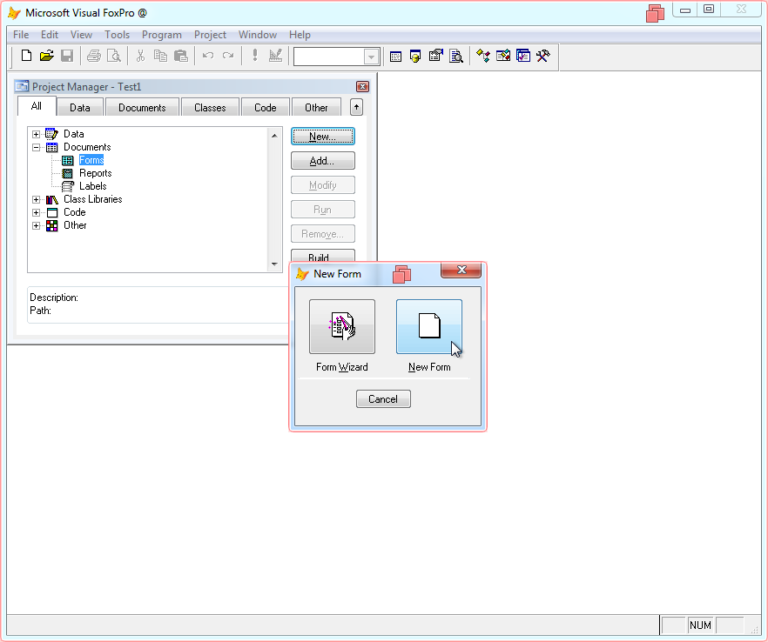Select Forms in the project tree
The height and width of the screenshot is (642, 768).
coord(91,160)
